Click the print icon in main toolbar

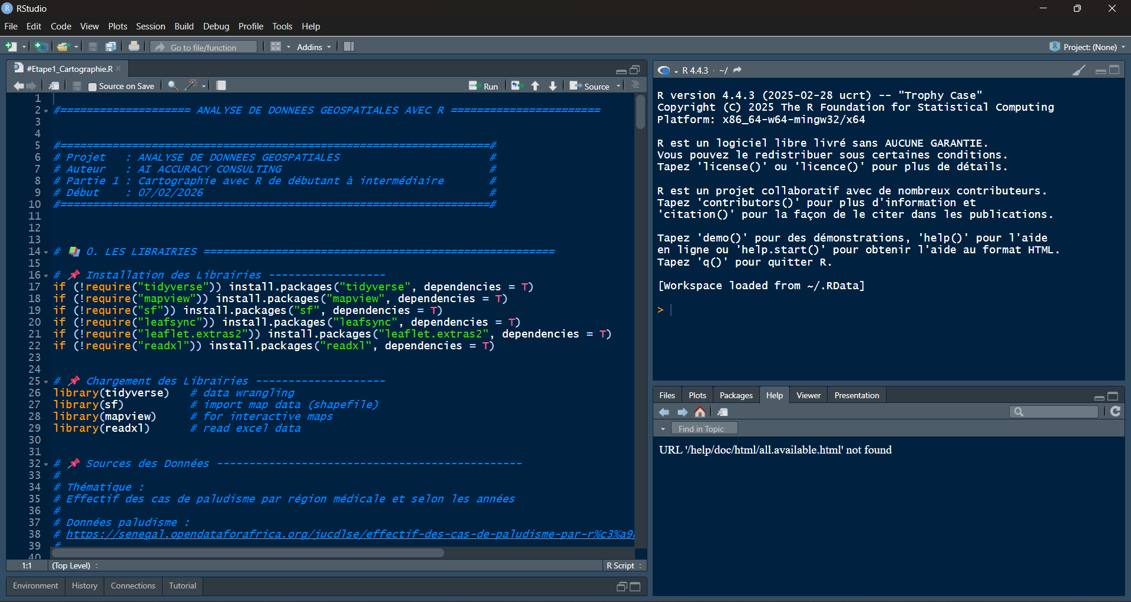(134, 47)
